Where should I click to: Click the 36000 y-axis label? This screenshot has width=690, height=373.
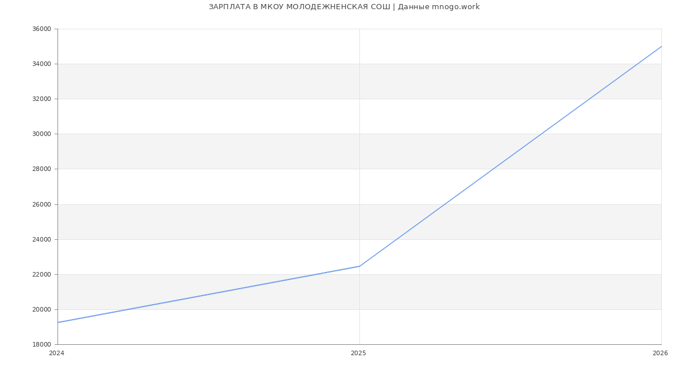coord(41,29)
